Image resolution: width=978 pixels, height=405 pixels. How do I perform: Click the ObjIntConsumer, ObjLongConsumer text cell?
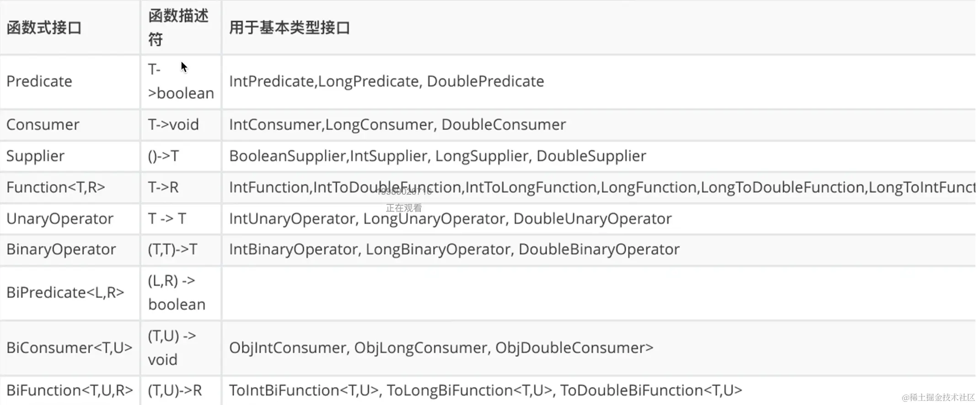[x=441, y=348]
